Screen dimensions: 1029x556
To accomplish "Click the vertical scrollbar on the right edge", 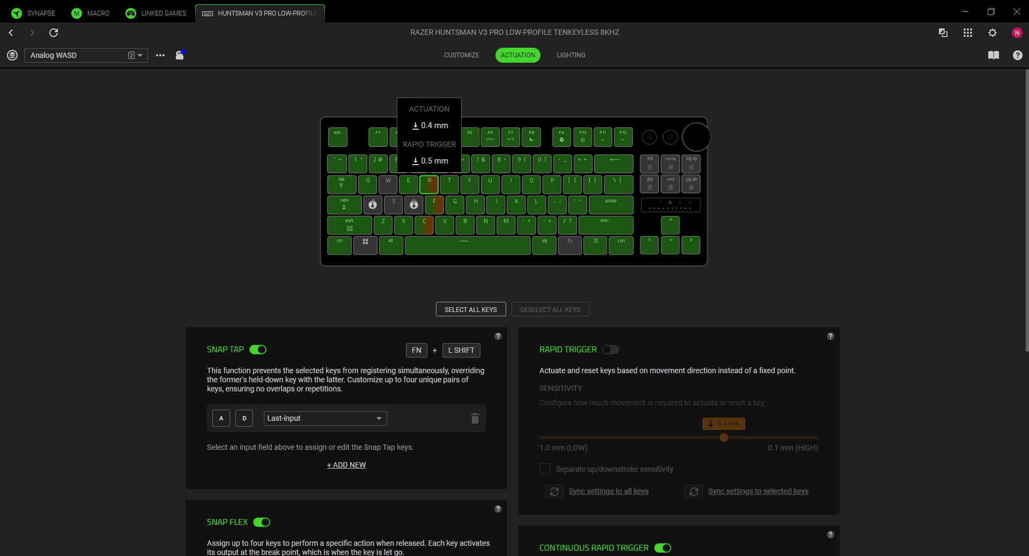I will pyautogui.click(x=1026, y=210).
